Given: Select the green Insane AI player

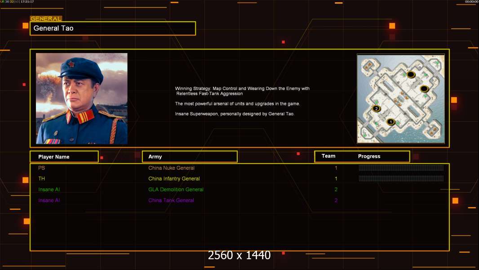Looking at the screenshot, I should [x=49, y=189].
